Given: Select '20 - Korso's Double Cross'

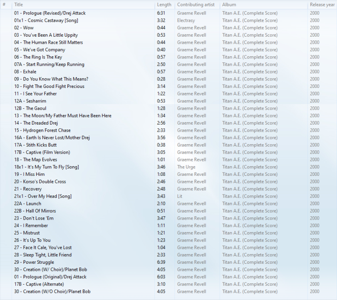Looking at the screenshot, I should (40, 181).
